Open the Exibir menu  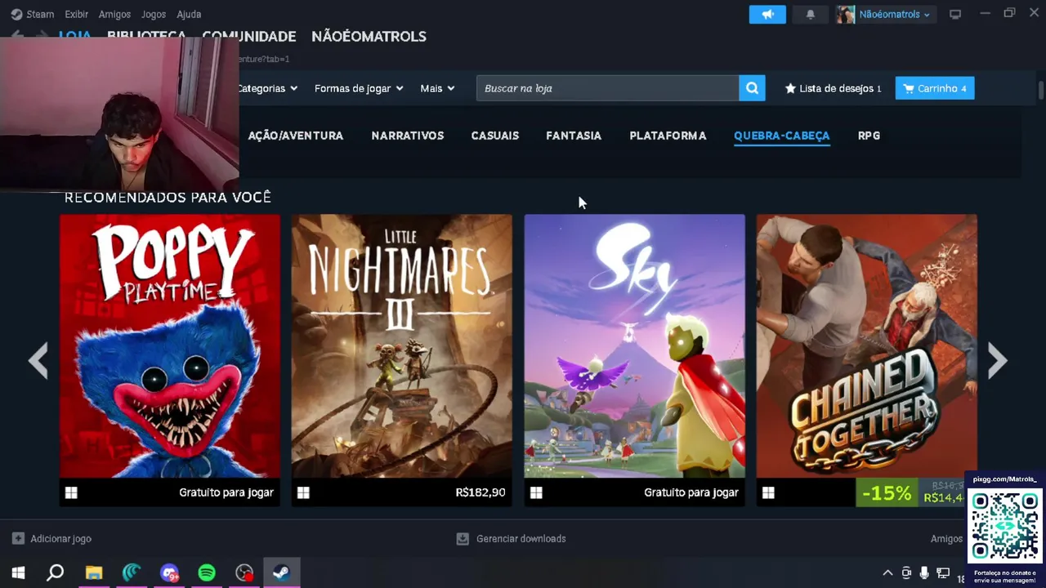click(76, 14)
